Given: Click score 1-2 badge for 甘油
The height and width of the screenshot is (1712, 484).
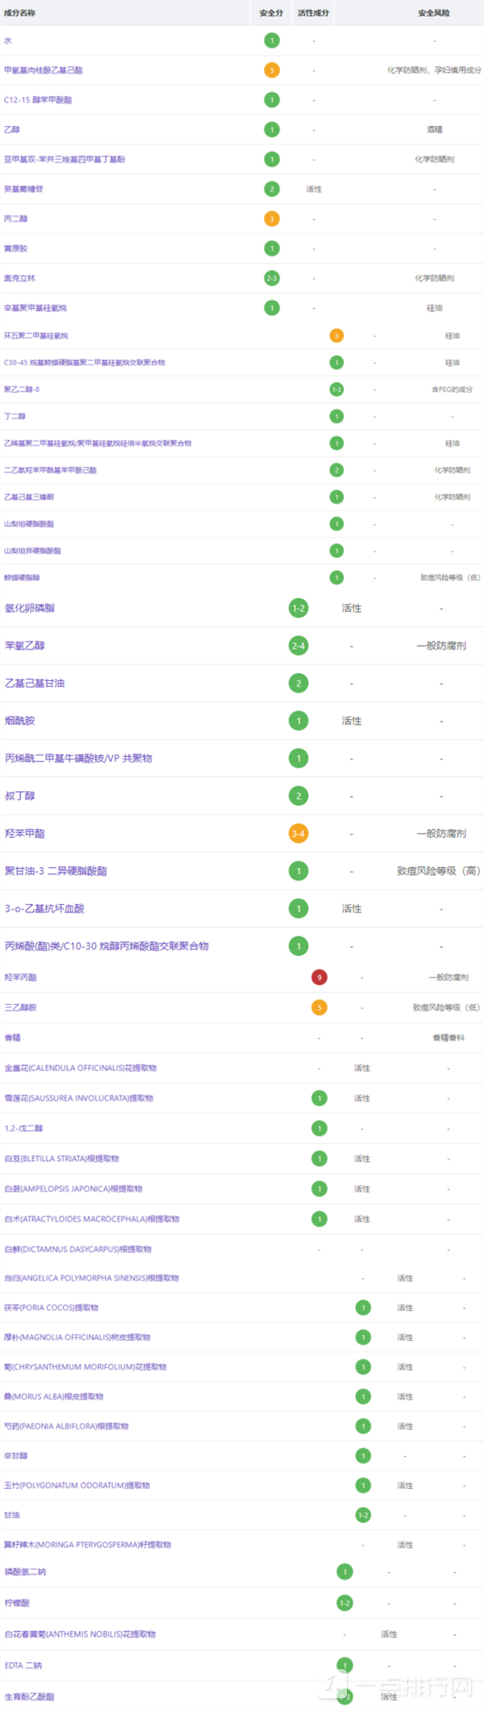Looking at the screenshot, I should (363, 1515).
